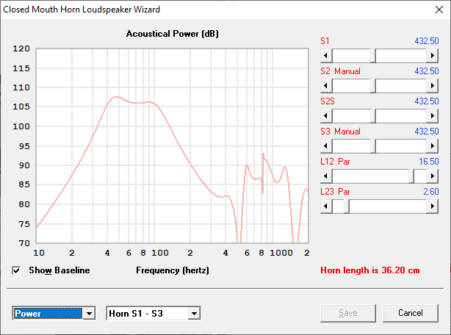The height and width of the screenshot is (335, 451).
Task: Decrease S1 with its left scroll arrow
Action: [326, 56]
